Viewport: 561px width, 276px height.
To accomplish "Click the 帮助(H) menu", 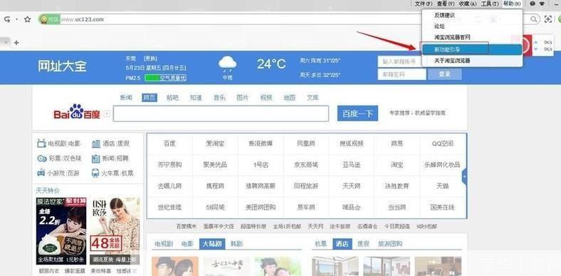I will coord(512,4).
